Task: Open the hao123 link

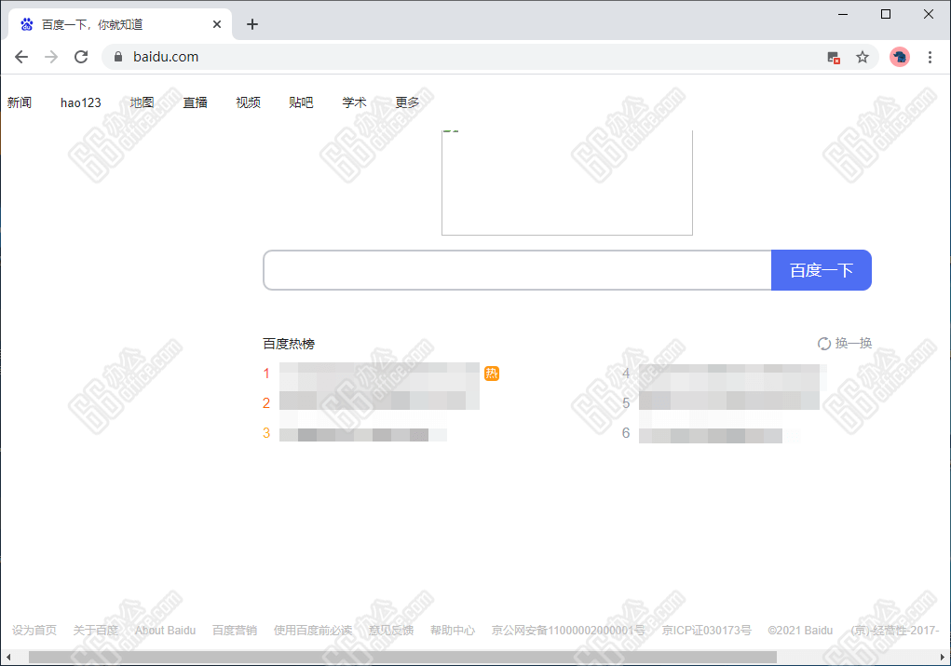Action: pyautogui.click(x=81, y=102)
